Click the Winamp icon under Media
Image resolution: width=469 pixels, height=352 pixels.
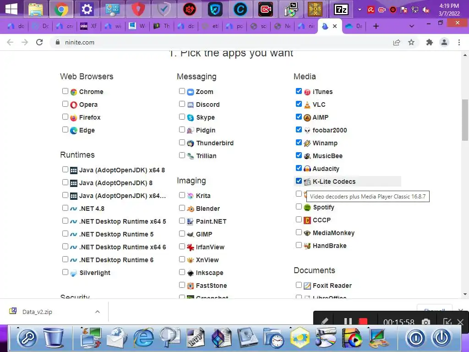[307, 143]
